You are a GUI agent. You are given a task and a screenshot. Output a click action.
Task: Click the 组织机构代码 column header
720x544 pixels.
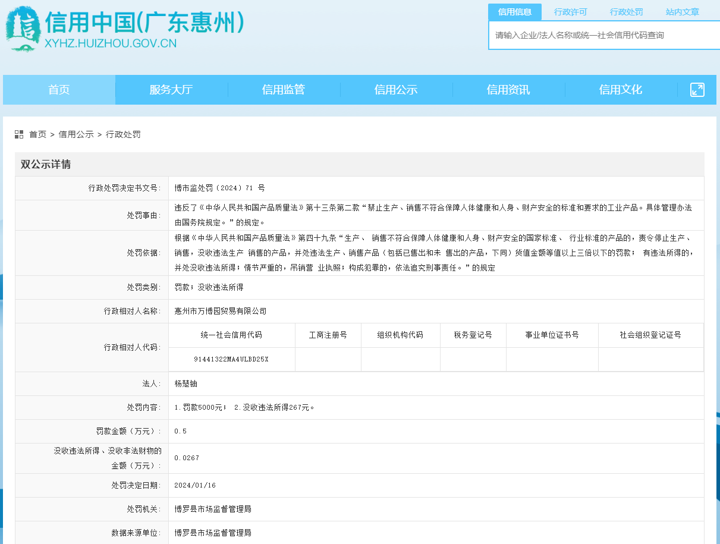tap(400, 335)
